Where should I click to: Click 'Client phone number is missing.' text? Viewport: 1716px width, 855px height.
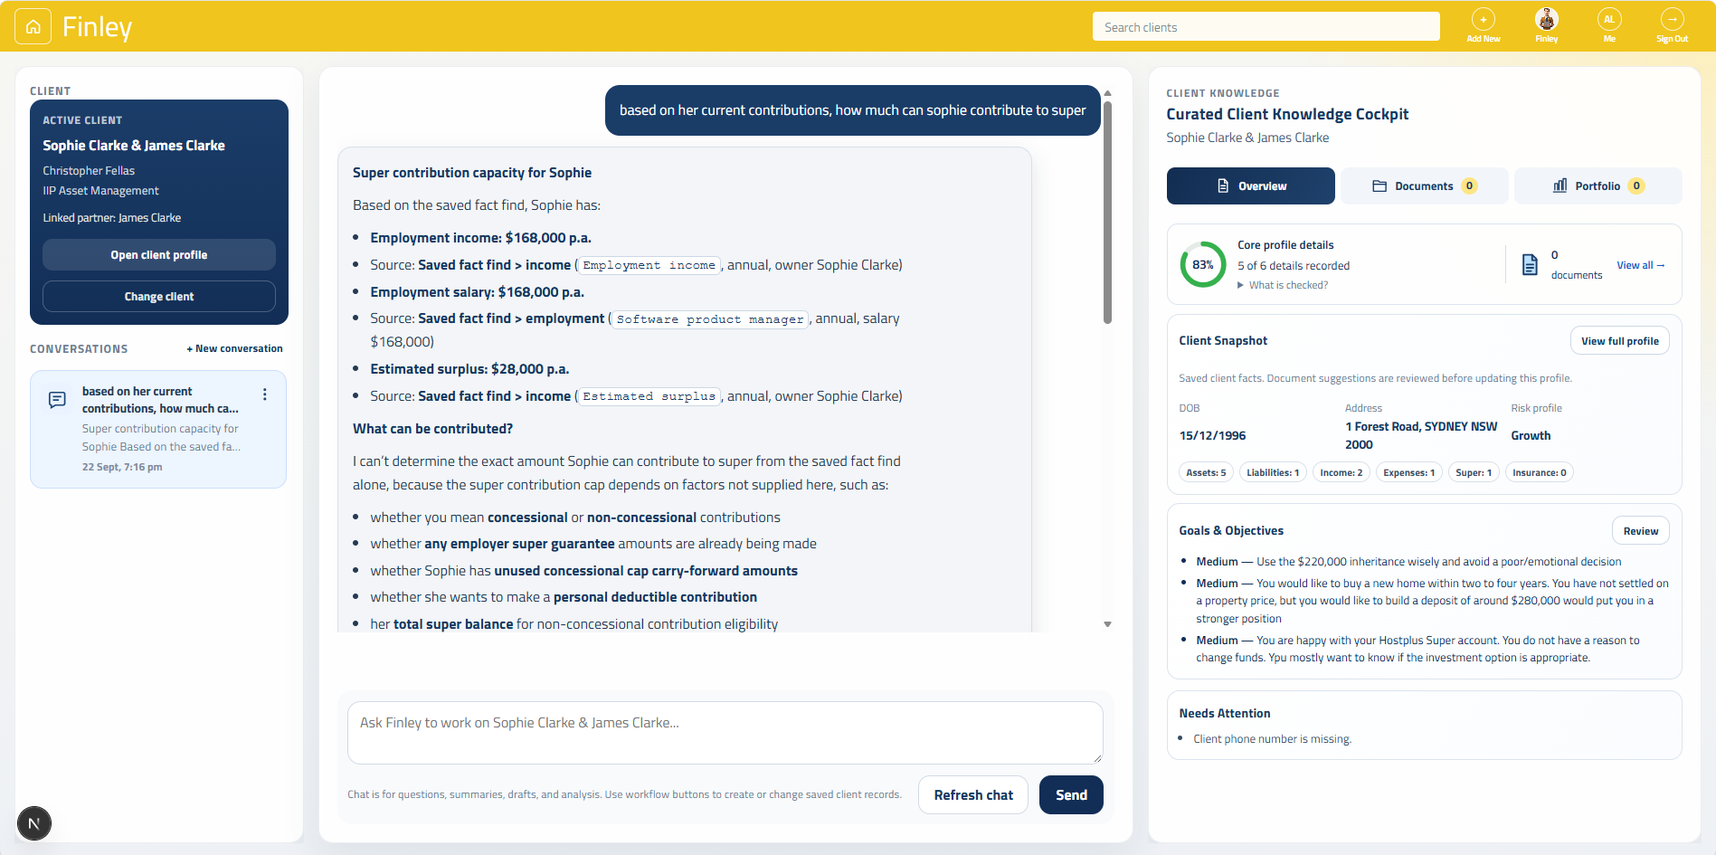point(1272,739)
